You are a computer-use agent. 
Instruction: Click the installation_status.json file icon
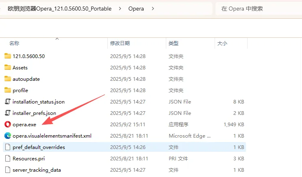7,101
